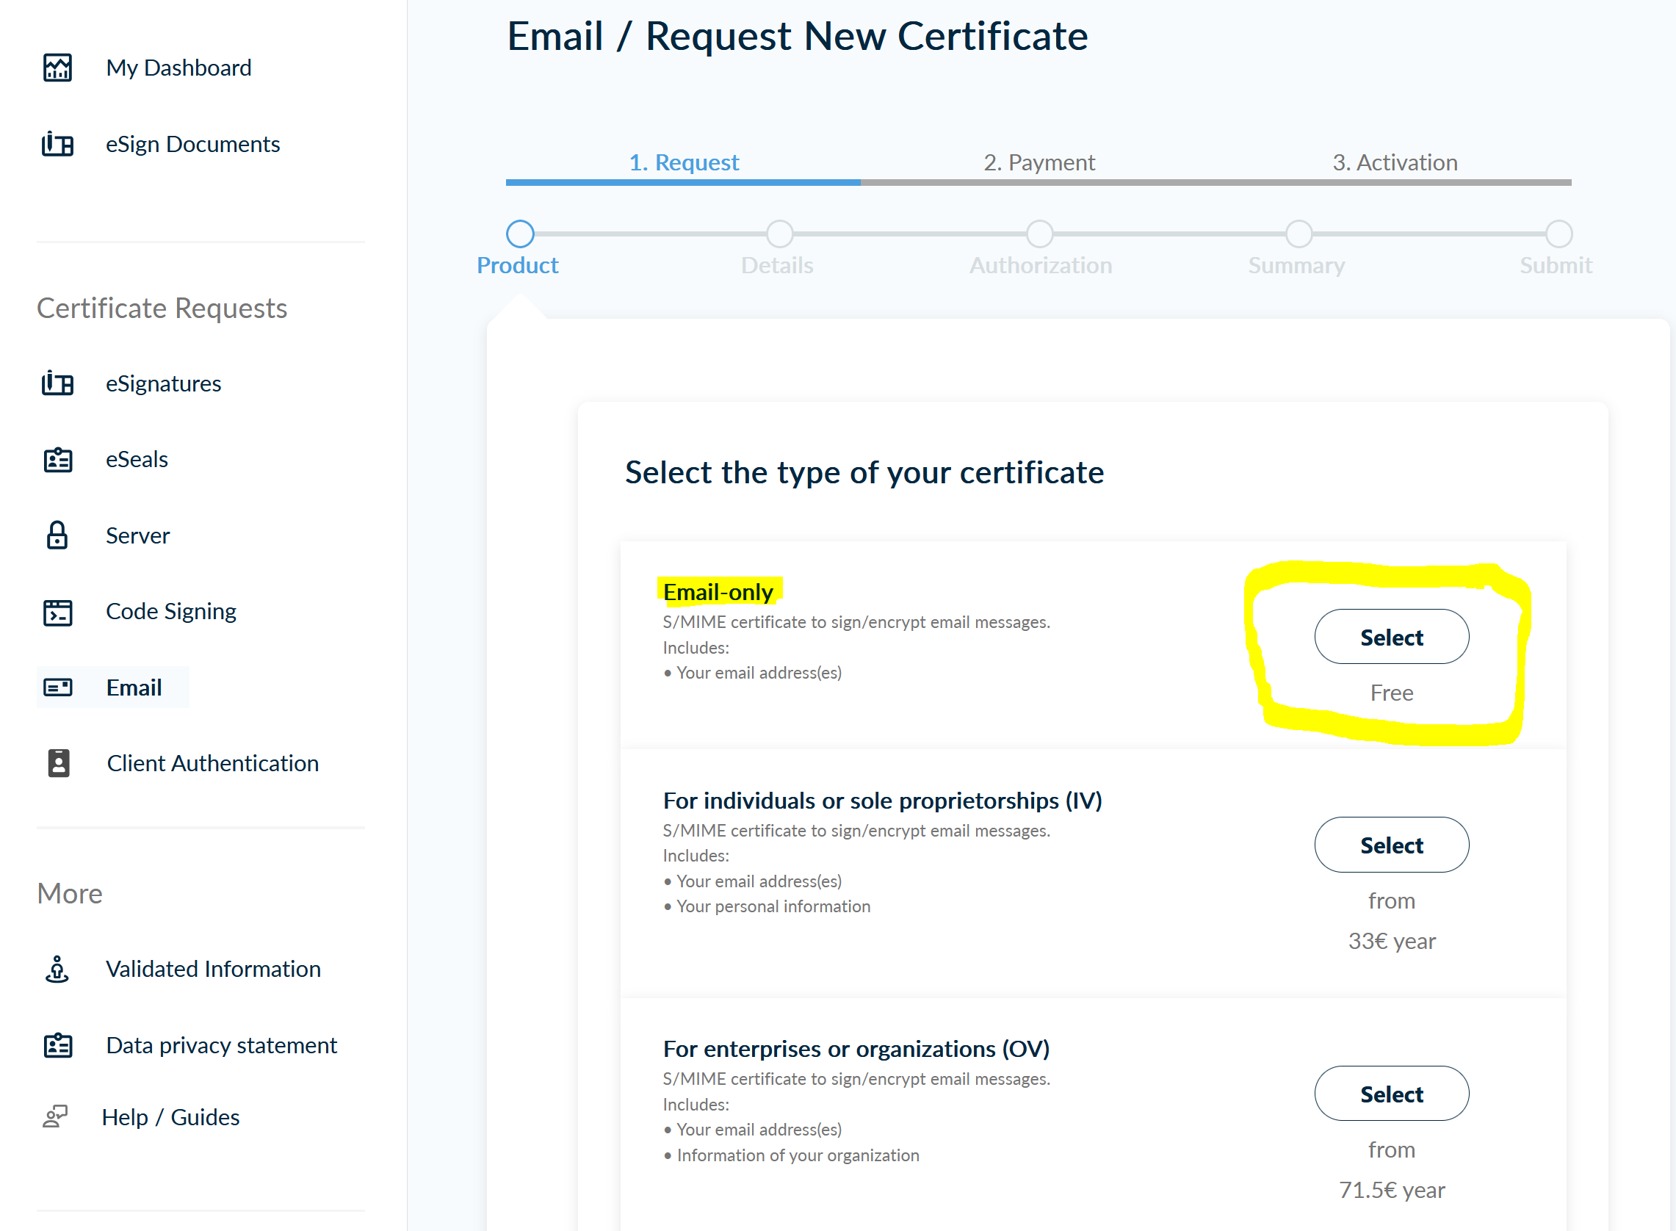Click 'Your personal information' bullet text
This screenshot has height=1231, width=1676.
773,906
